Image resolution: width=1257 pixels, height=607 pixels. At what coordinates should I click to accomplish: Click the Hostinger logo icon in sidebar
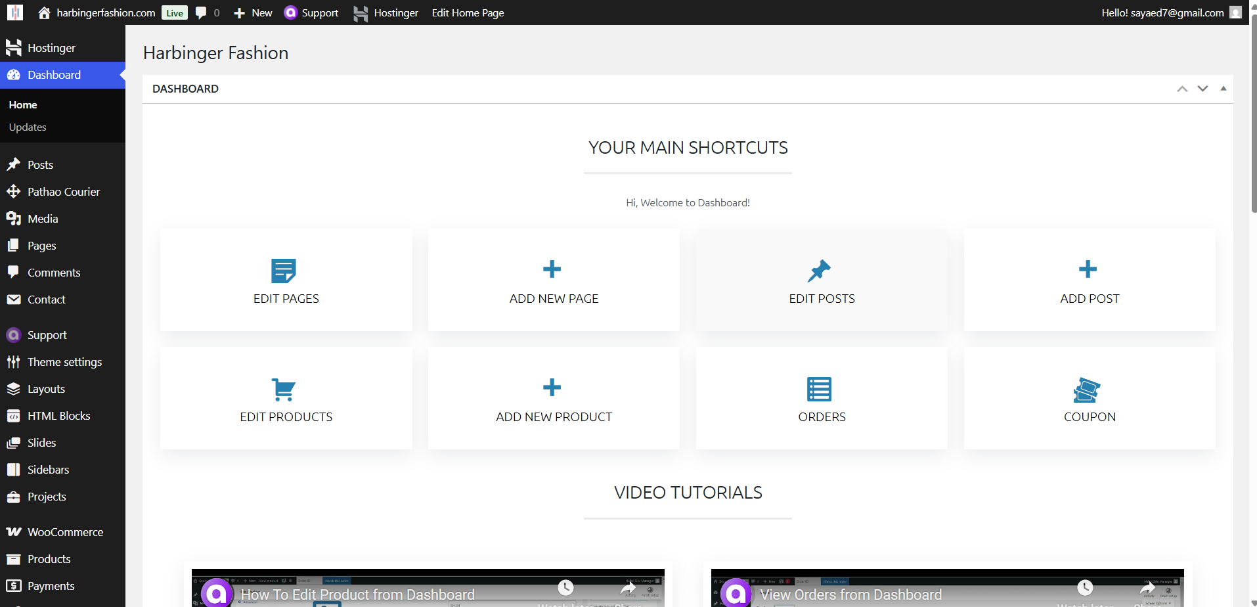pos(14,47)
